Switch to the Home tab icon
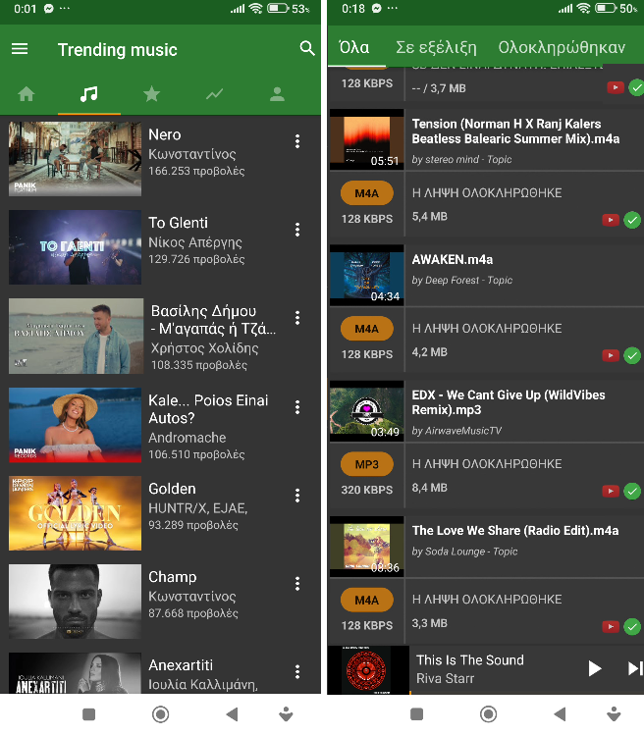Image resolution: width=644 pixels, height=736 pixels. tap(27, 94)
